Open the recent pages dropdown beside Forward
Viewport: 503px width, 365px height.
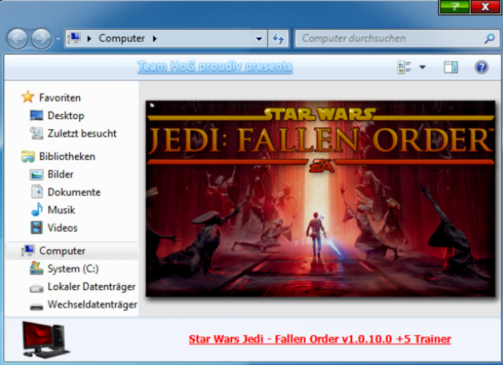point(58,39)
